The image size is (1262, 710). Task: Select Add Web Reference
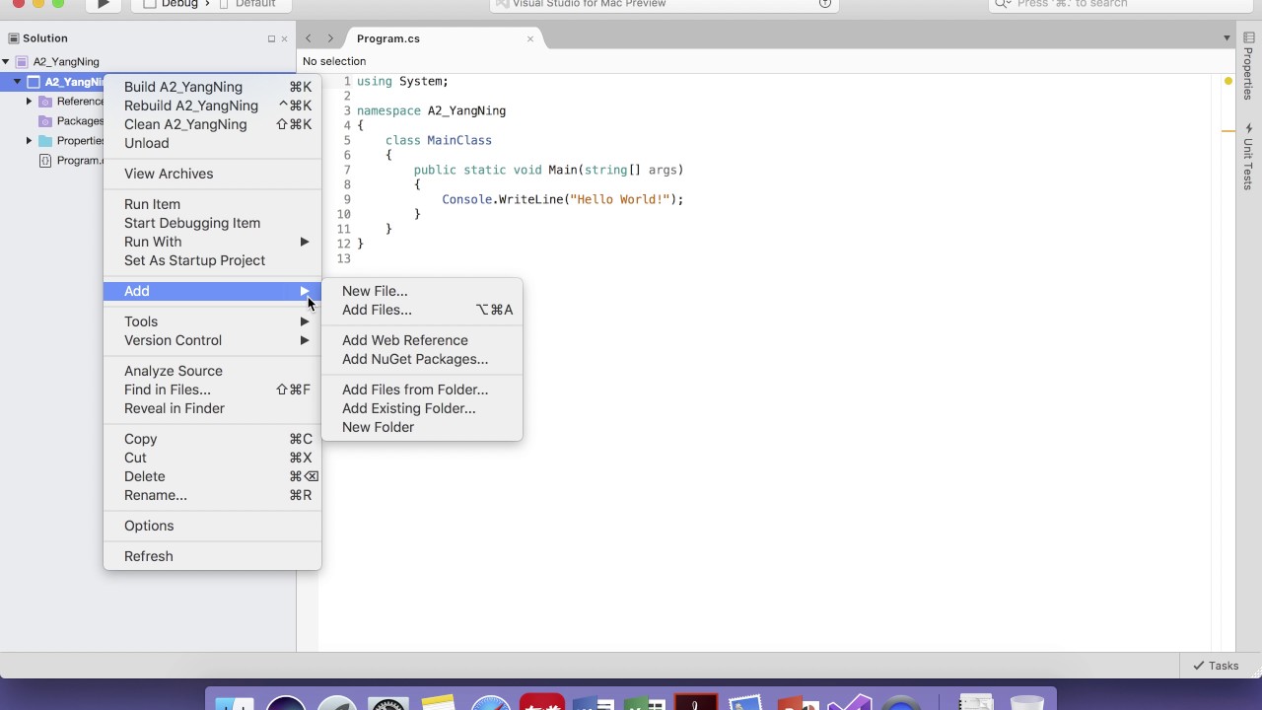[x=422, y=340]
